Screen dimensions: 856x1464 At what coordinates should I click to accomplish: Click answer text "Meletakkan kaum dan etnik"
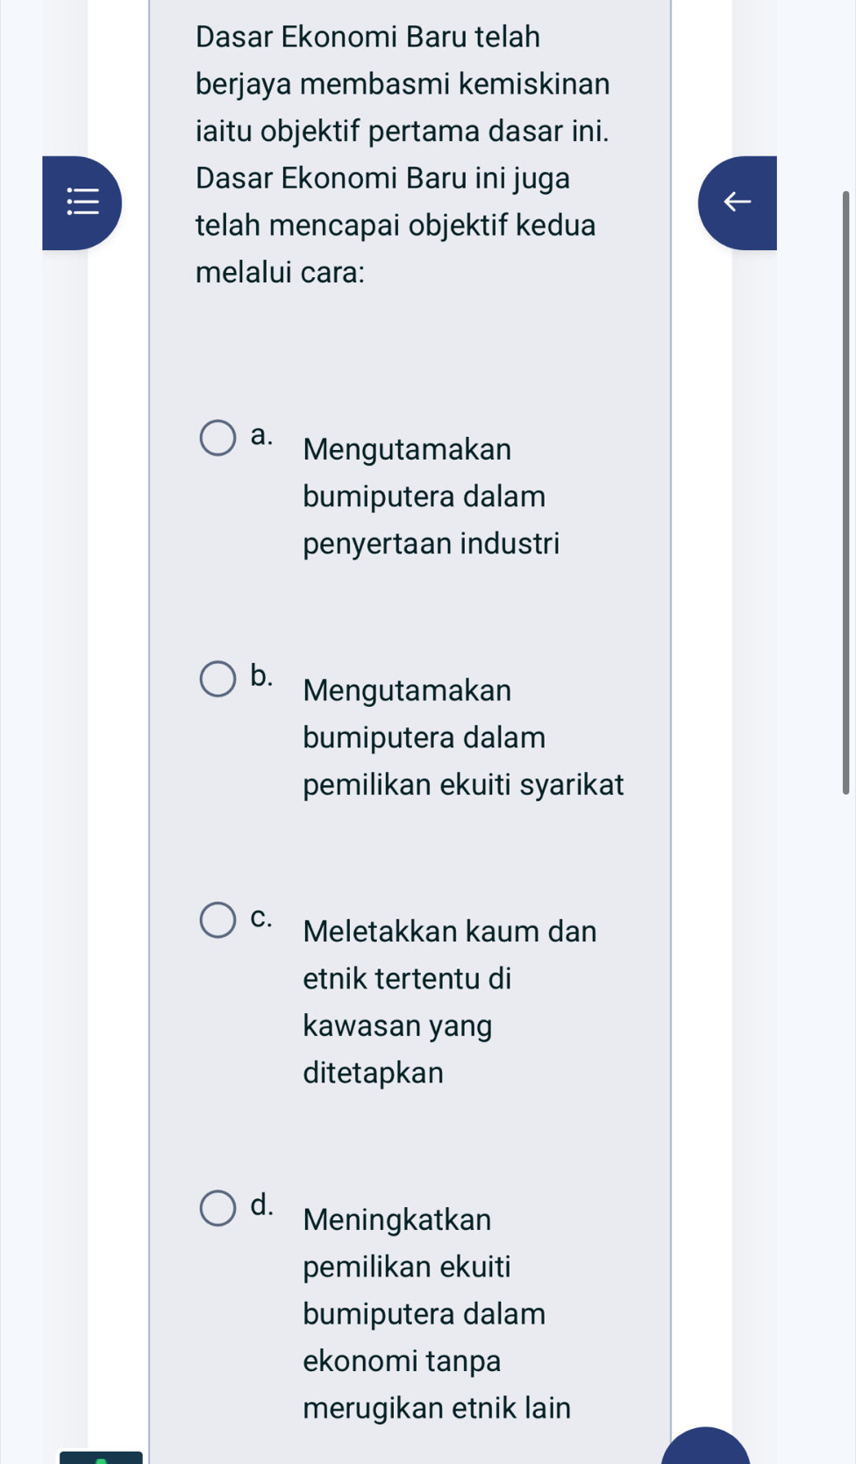coord(449,932)
